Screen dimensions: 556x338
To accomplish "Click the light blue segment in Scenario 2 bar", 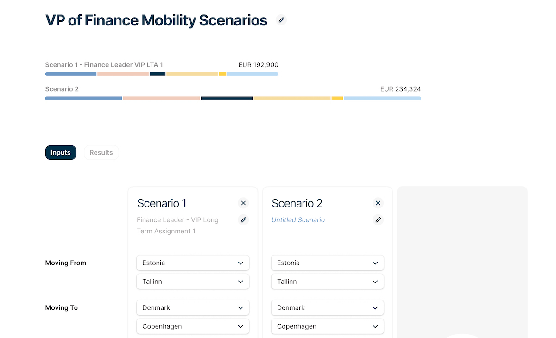I will pos(382,98).
